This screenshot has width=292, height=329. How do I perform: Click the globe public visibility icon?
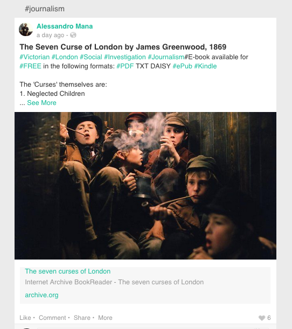pyautogui.click(x=73, y=35)
